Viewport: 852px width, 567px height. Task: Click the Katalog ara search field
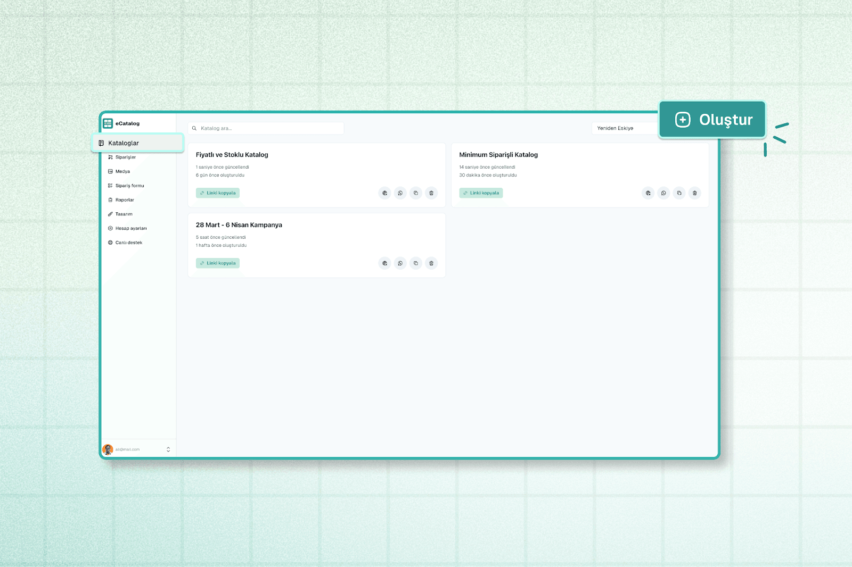[266, 128]
